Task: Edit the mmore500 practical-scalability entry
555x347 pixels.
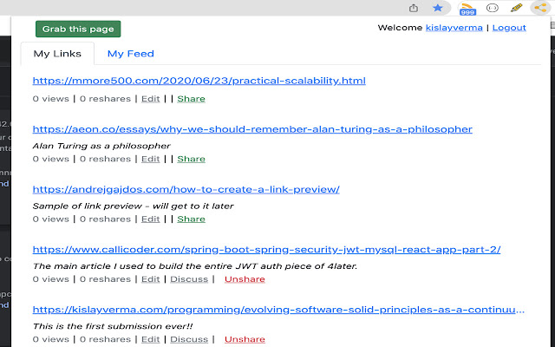Action: tap(150, 99)
